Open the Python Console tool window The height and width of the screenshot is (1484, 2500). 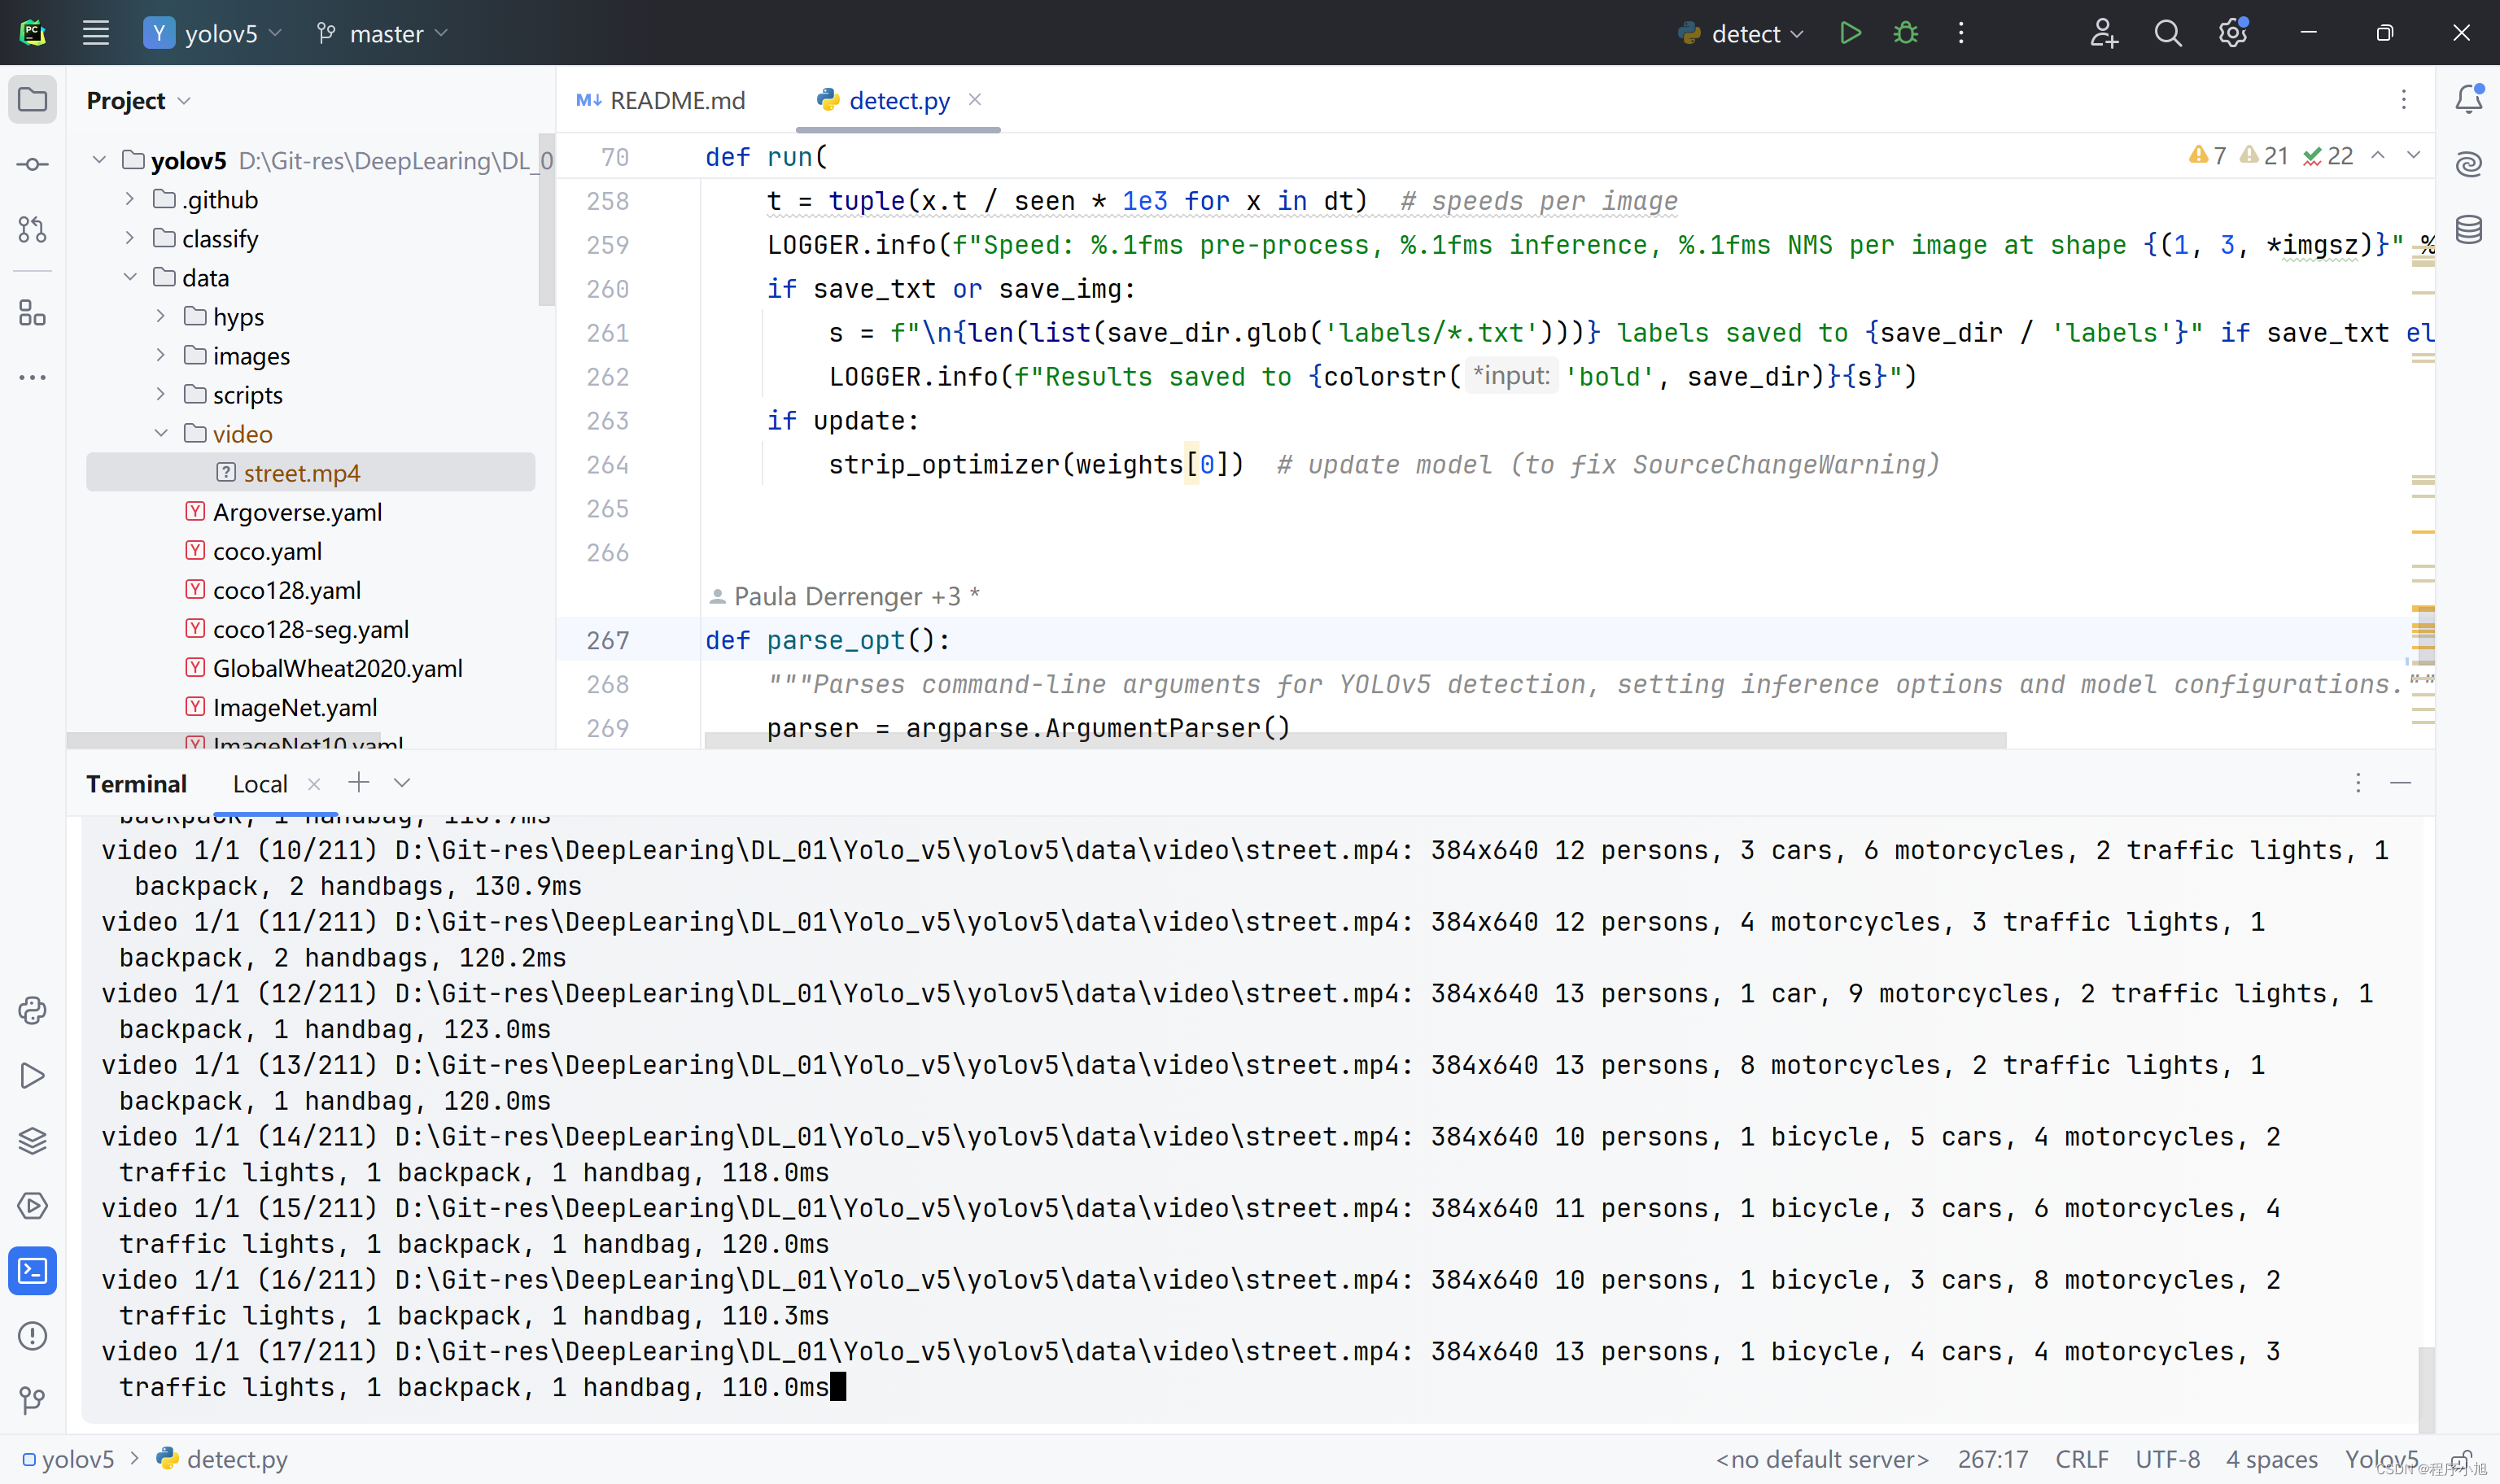pos(32,1010)
